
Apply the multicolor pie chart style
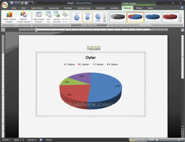(x=135, y=17)
